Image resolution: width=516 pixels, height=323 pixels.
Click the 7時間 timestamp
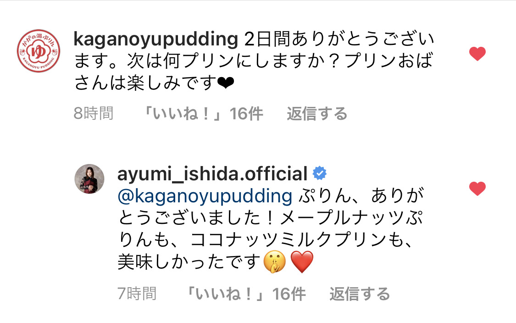point(137,294)
